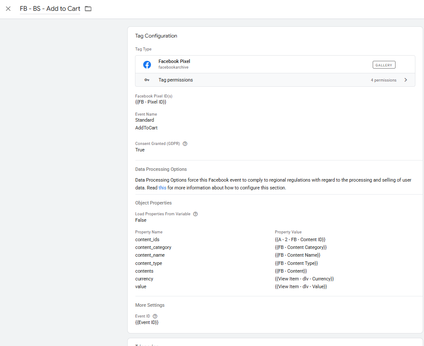Viewport: 424px width, 346px height.
Task: Follow the 'this' link in Data Processing Options
Action: (162, 188)
